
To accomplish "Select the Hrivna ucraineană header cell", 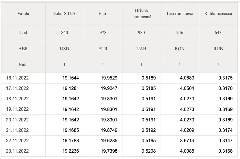I will pyautogui.click(x=142, y=14).
